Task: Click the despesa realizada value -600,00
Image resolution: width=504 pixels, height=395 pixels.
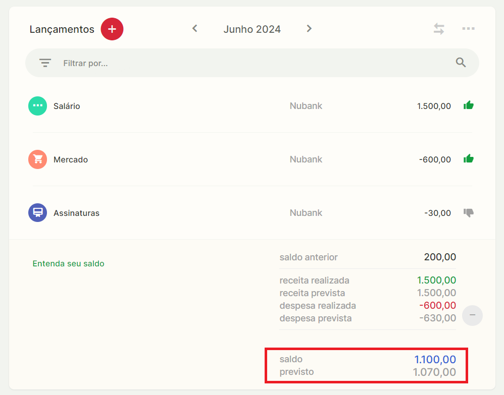Action: pos(437,305)
